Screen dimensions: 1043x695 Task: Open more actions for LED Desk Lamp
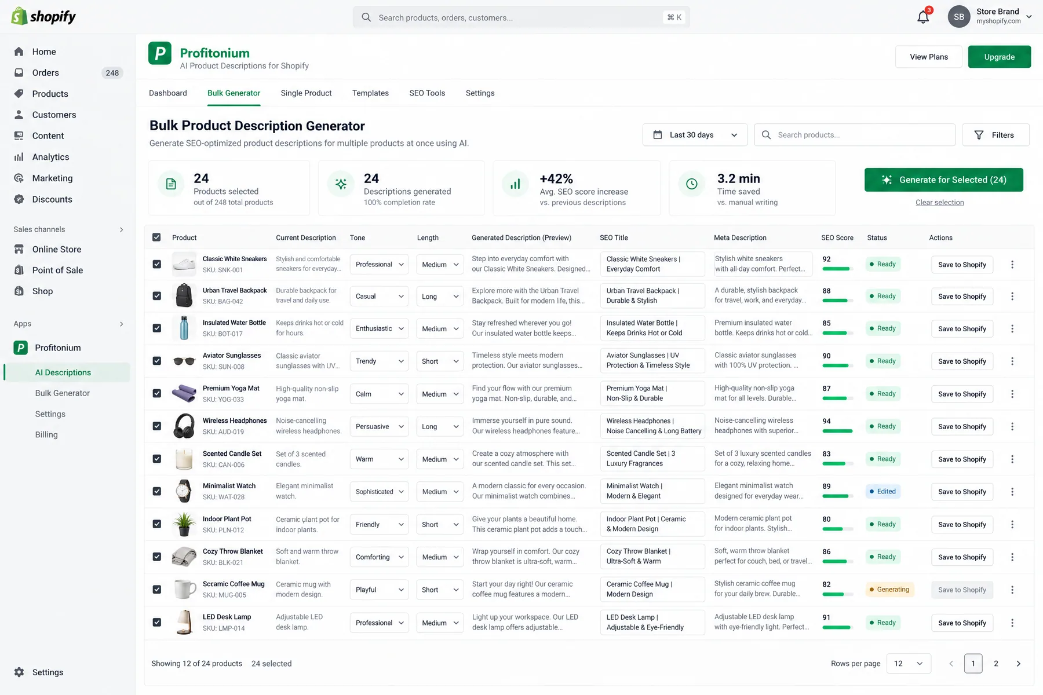coord(1012,623)
